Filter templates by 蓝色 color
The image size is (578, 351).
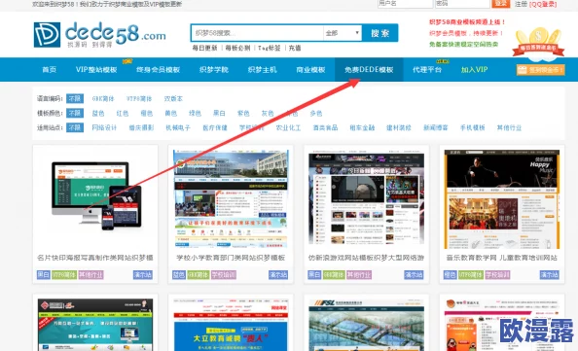[x=98, y=113]
